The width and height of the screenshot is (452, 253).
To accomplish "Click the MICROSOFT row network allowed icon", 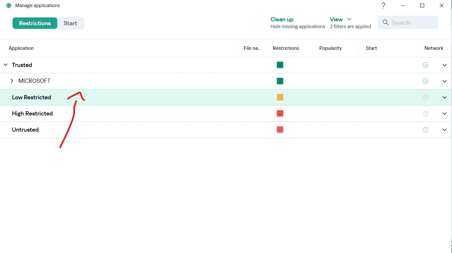I will [x=425, y=81].
